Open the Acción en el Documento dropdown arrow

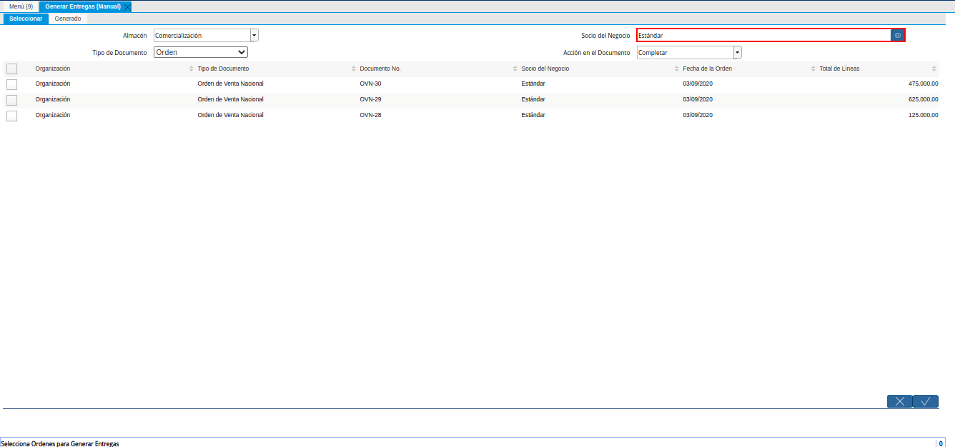pos(738,52)
